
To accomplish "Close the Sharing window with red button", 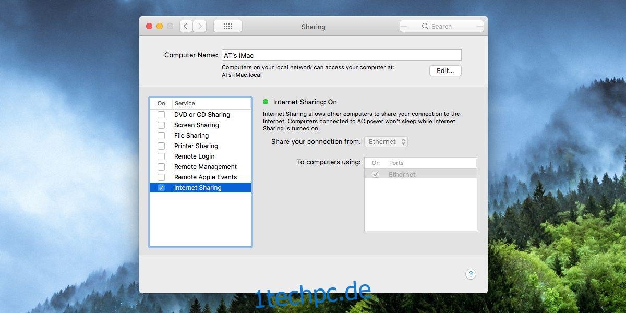I will tap(149, 26).
